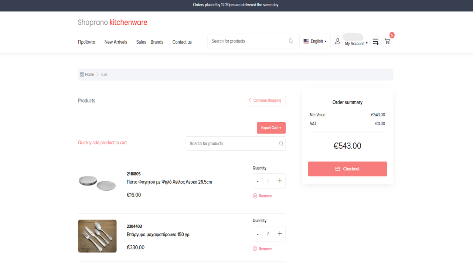Open the Προϊόντα menu

pos(86,42)
